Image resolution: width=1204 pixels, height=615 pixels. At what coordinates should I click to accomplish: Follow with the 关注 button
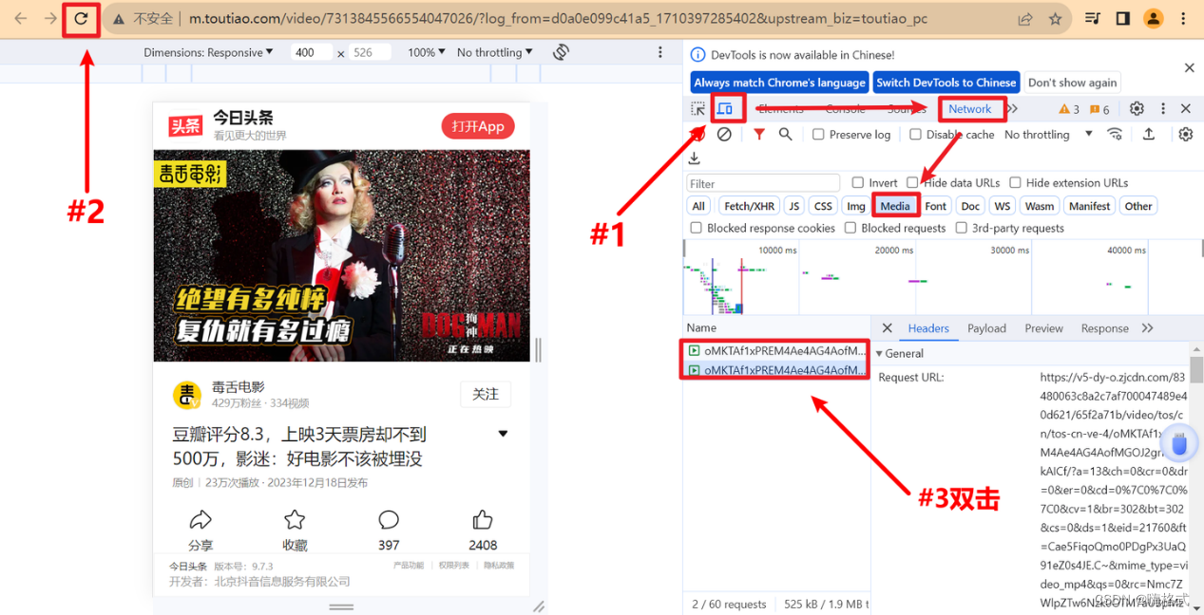(486, 394)
